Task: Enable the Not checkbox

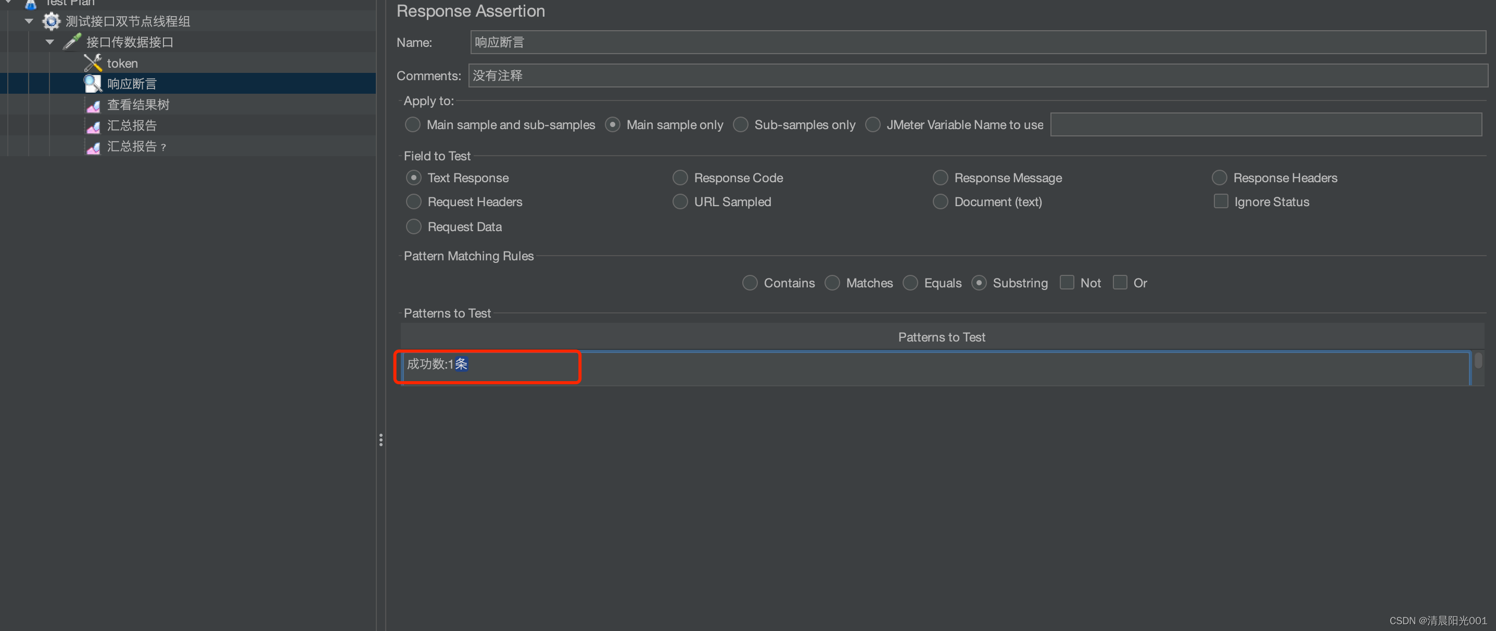Action: [1066, 282]
